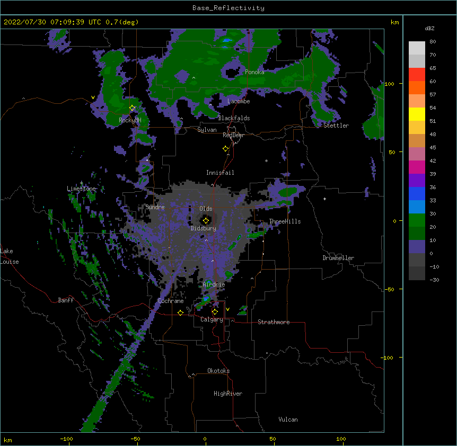Click the 50 tick label on the right vertical axis
Viewport: 457px width, 446px height.
point(392,152)
